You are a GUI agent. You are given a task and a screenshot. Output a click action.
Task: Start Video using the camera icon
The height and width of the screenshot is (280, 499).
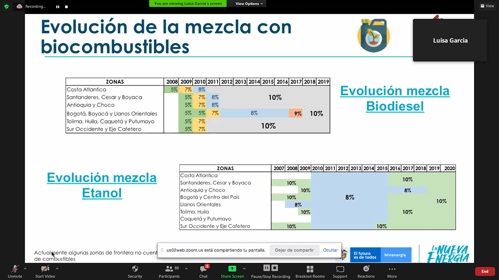tap(45, 269)
